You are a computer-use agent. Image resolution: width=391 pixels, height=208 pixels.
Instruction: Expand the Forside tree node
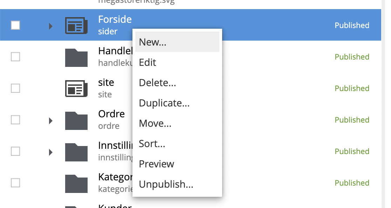(50, 26)
